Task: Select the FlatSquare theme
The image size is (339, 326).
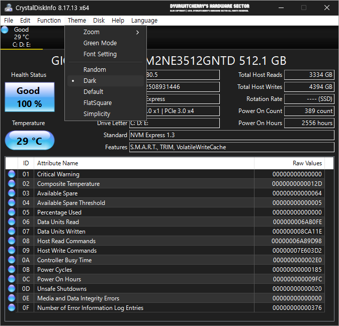Action: (x=106, y=103)
